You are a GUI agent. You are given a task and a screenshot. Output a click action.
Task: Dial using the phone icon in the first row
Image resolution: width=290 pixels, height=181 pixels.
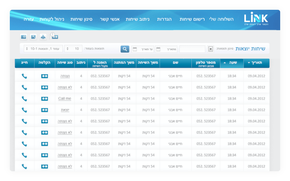[x=24, y=76]
